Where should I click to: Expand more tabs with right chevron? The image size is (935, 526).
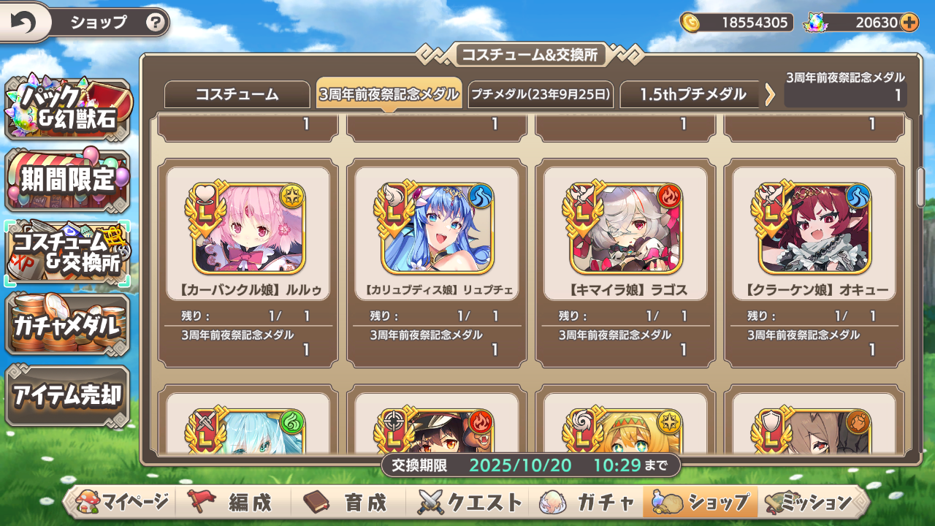click(770, 94)
